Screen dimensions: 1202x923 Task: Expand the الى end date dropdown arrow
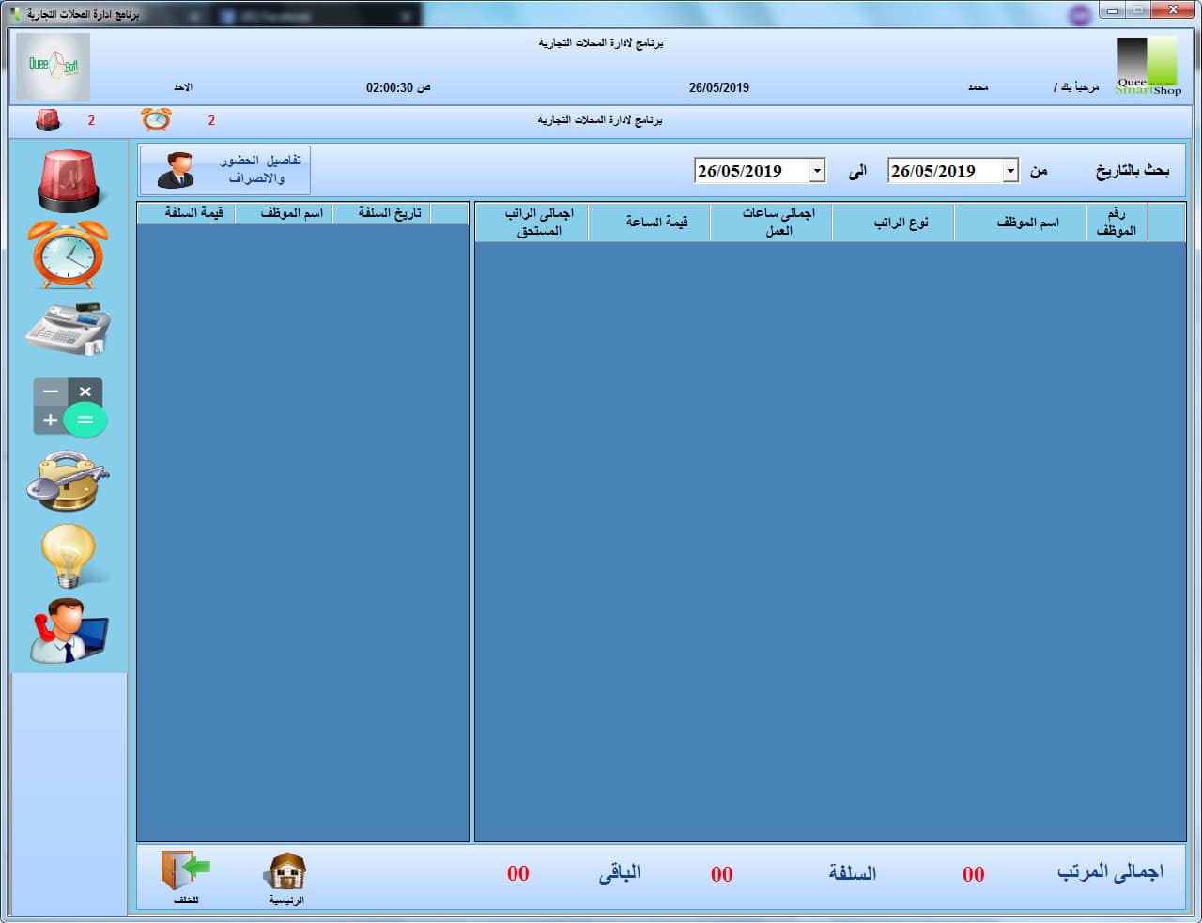(x=817, y=171)
